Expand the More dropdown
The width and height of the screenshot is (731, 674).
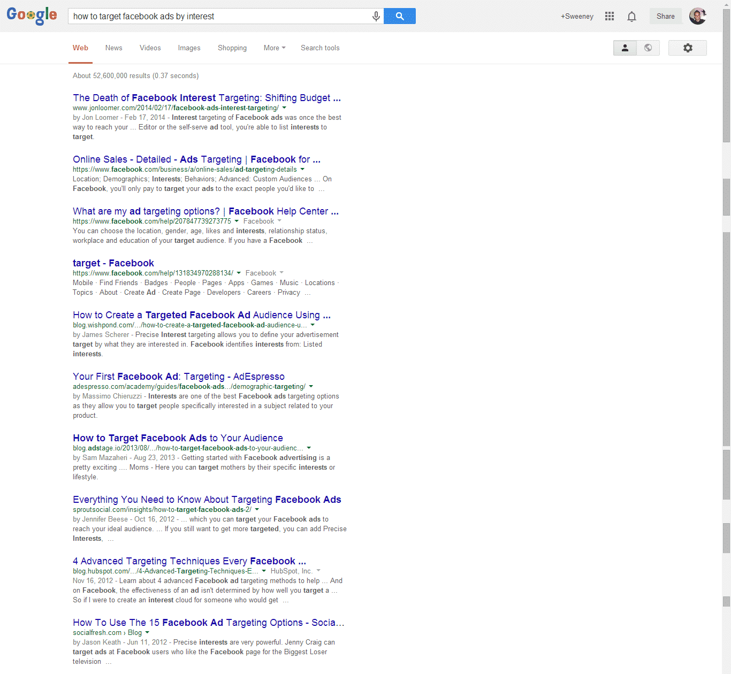tap(275, 48)
